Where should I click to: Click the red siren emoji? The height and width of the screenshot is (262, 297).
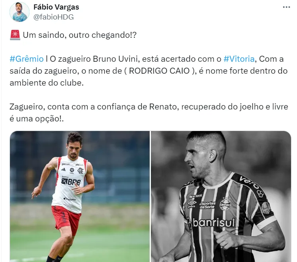tap(15, 35)
